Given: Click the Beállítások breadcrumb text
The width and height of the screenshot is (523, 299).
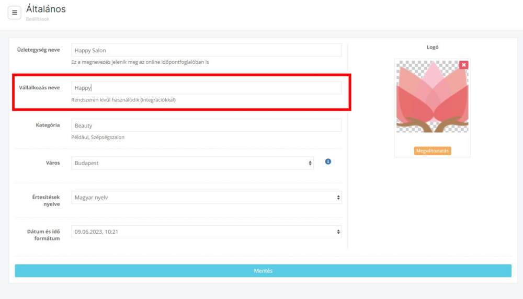Looking at the screenshot, I should tap(38, 19).
